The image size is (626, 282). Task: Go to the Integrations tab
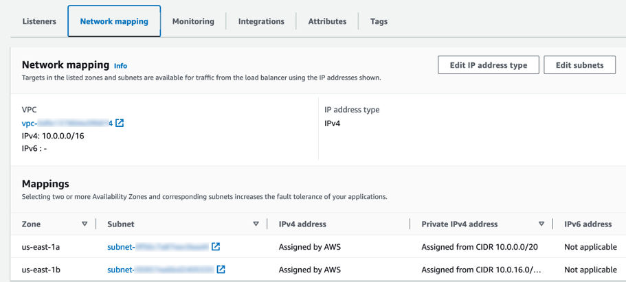tap(261, 21)
